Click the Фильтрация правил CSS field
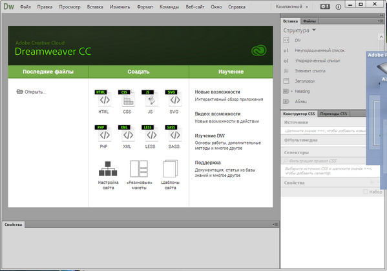The height and width of the screenshot is (271, 387). [324, 161]
